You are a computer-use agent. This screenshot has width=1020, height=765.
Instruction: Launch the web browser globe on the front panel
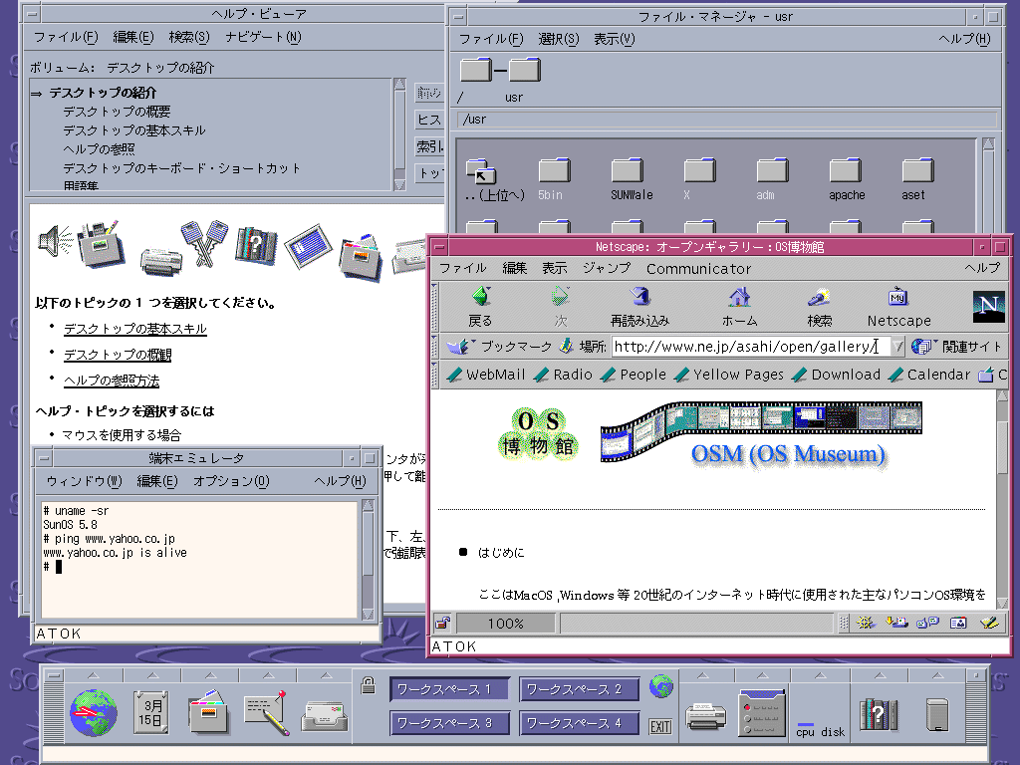pos(94,712)
